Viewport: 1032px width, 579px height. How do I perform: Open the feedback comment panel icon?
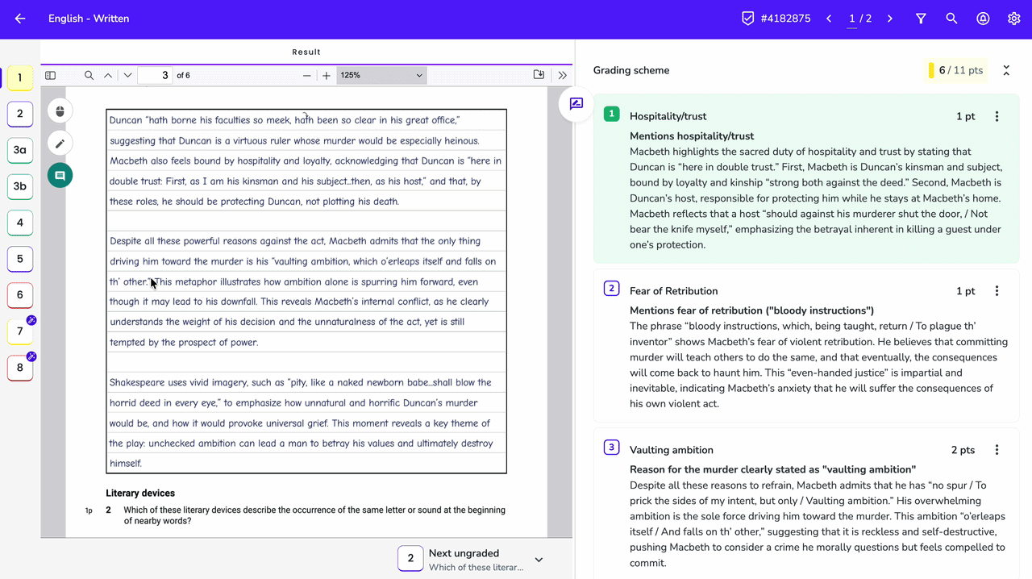(x=576, y=104)
